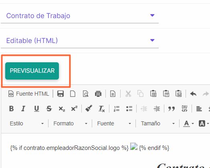Toggle Fuente HTML source view
This screenshot has height=168, width=210.
click(29, 94)
